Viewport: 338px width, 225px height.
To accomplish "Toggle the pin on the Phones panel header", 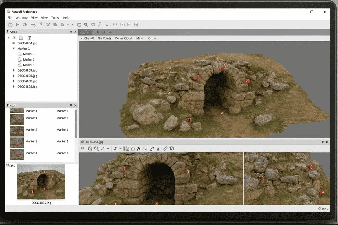I will coord(70,32).
